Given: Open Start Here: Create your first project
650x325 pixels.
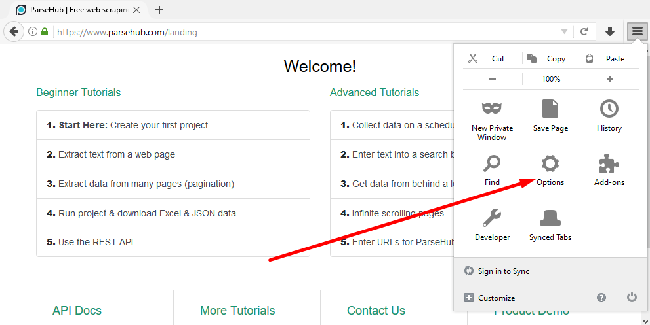Looking at the screenshot, I should 173,125.
